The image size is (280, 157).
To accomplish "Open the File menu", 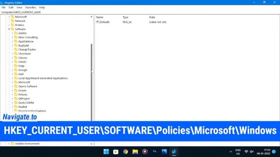I will (x=3, y=7).
